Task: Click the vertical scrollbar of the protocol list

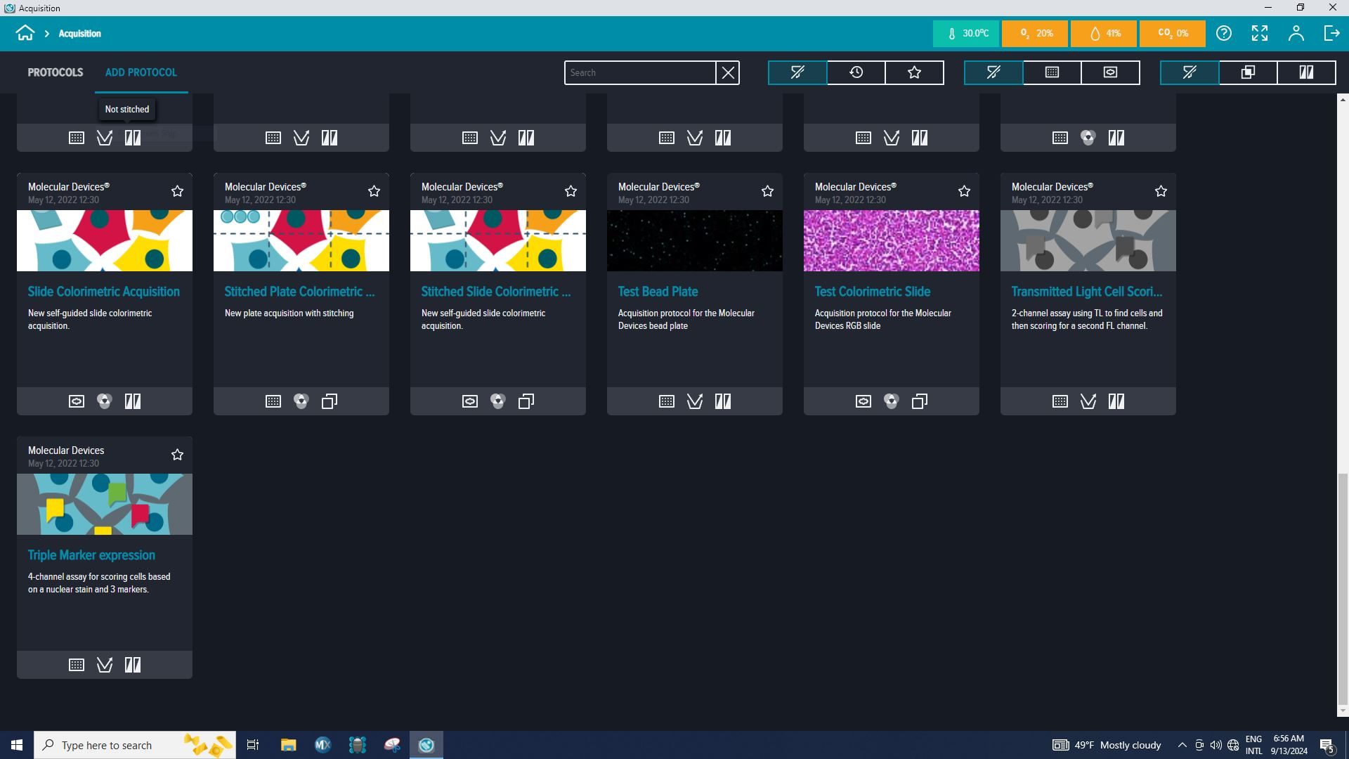Action: click(1343, 589)
